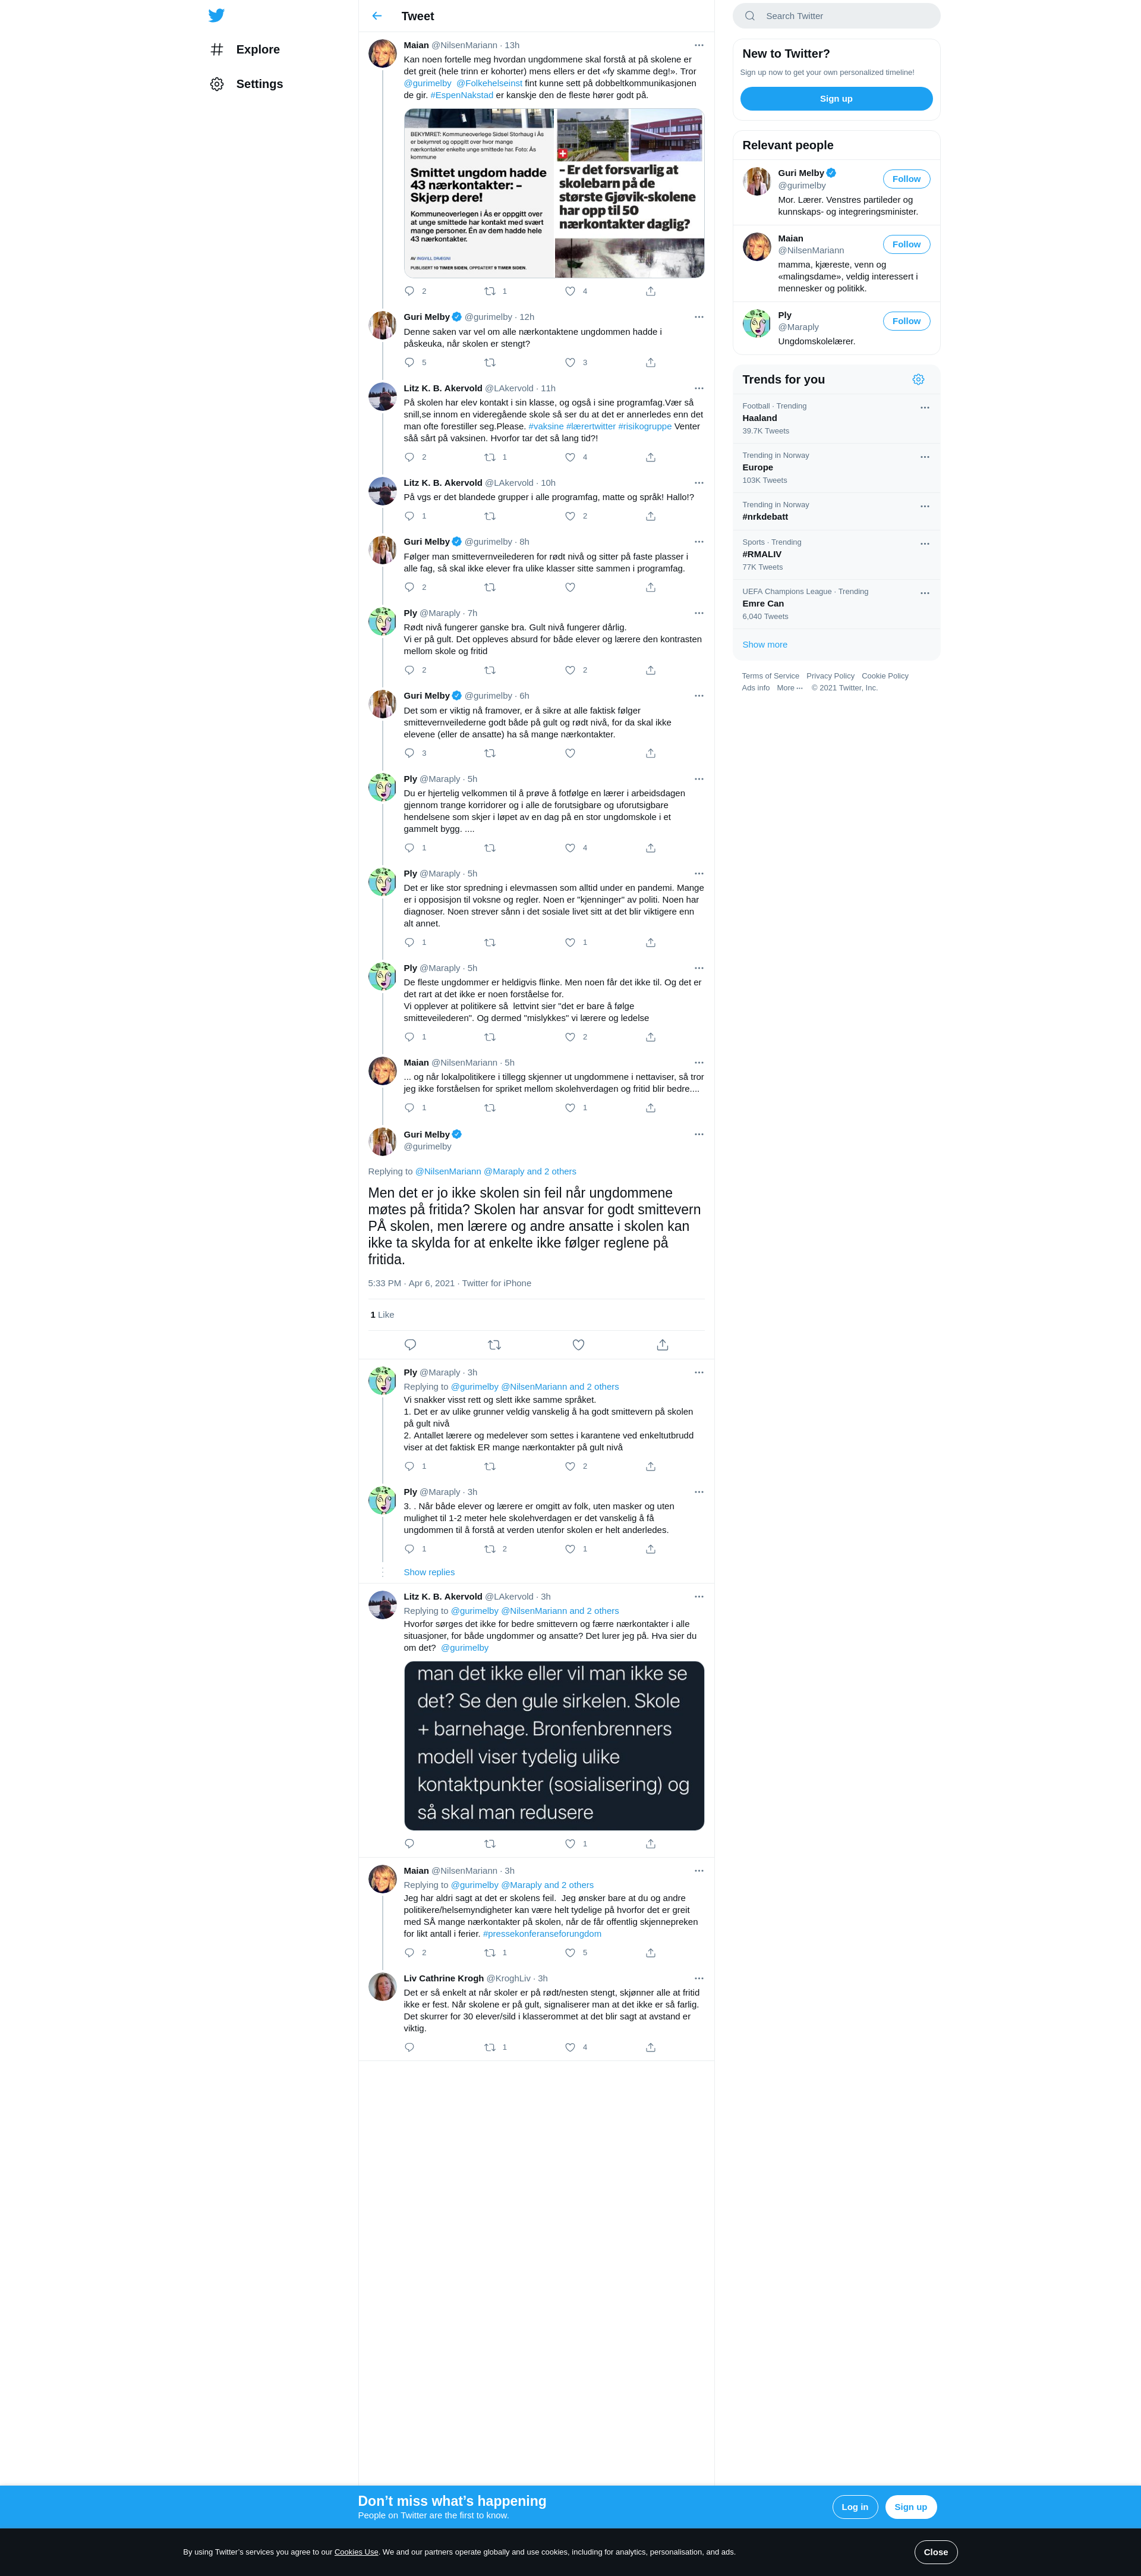Reply to Guri Melby's main tweet
The image size is (1141, 2576).
tap(409, 1345)
